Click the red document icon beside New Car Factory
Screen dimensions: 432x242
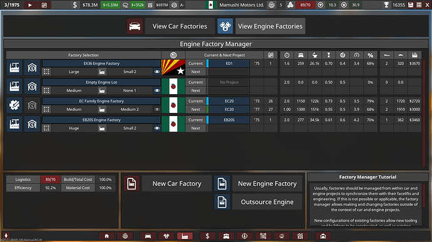pos(131,183)
